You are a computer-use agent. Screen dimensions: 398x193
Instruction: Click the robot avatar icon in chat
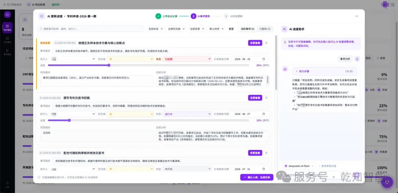pyautogui.click(x=285, y=69)
